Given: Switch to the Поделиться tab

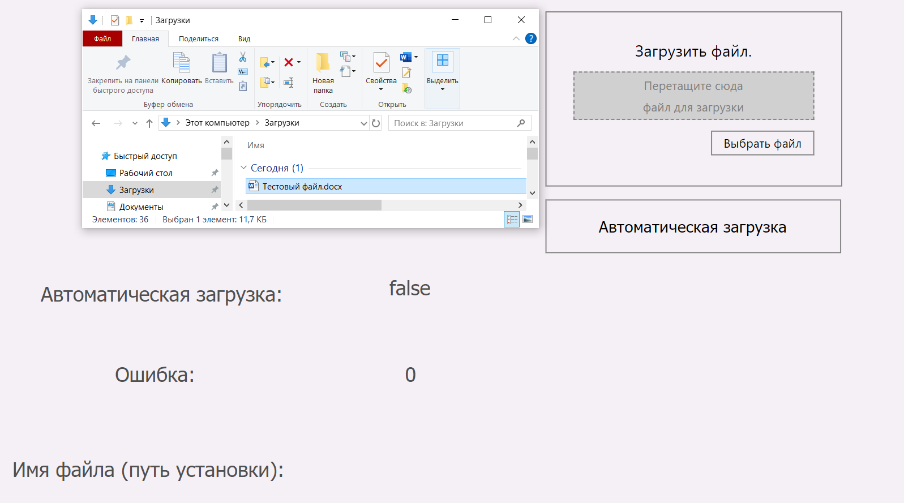Looking at the screenshot, I should tap(199, 38).
